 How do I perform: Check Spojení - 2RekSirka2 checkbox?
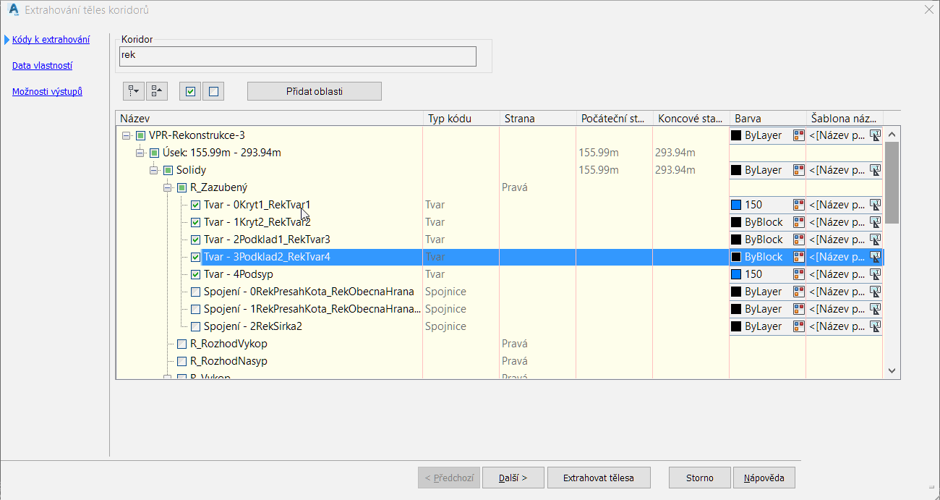click(x=195, y=326)
